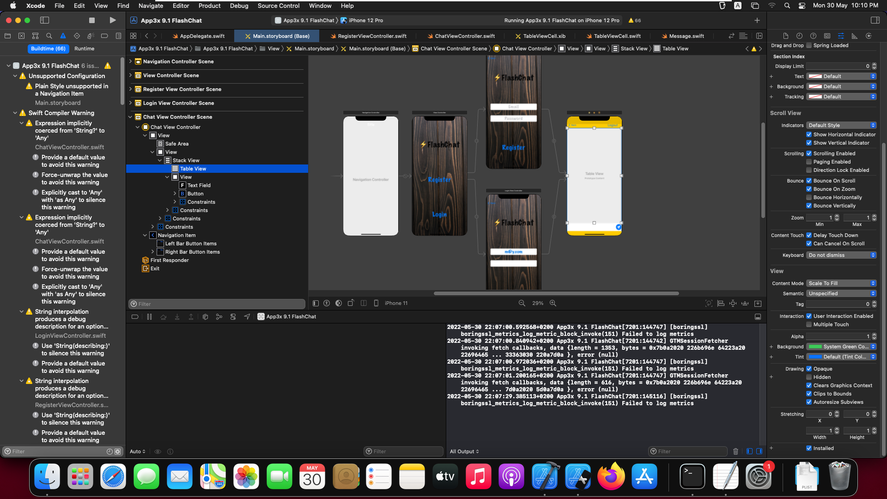Screen dimensions: 887x499
Task: Uncheck Bounce On Scroll
Action: 809,181
